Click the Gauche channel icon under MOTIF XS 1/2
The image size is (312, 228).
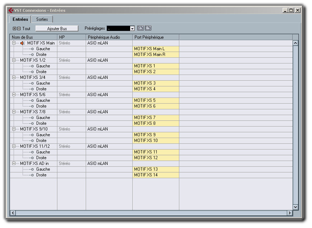coord(32,66)
